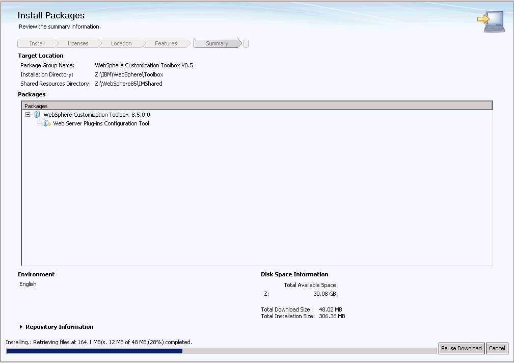This screenshot has width=514, height=363.
Task: Go to the Licenses wizard step
Action: (x=78, y=43)
